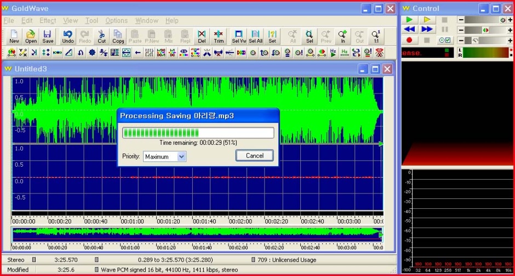Click the diagonal ramp Interpolate effect icon
Viewport: 515px width, 276px height.
tap(69, 52)
